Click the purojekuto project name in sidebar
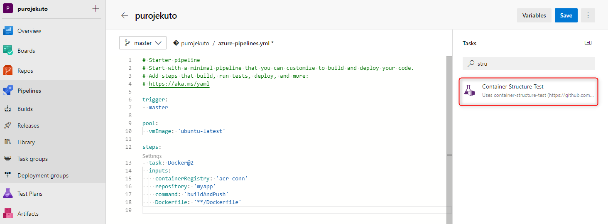This screenshot has height=224, width=608. point(32,9)
